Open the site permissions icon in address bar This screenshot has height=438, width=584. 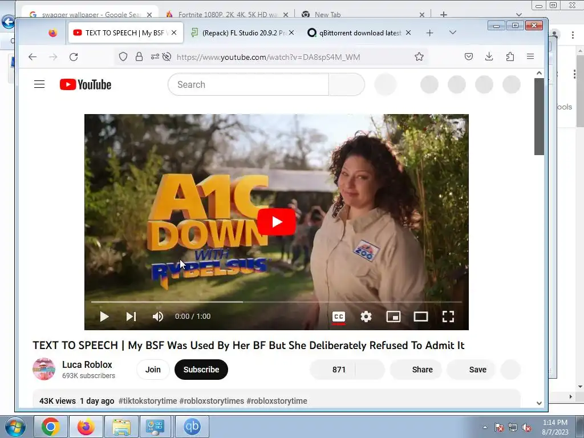point(155,56)
